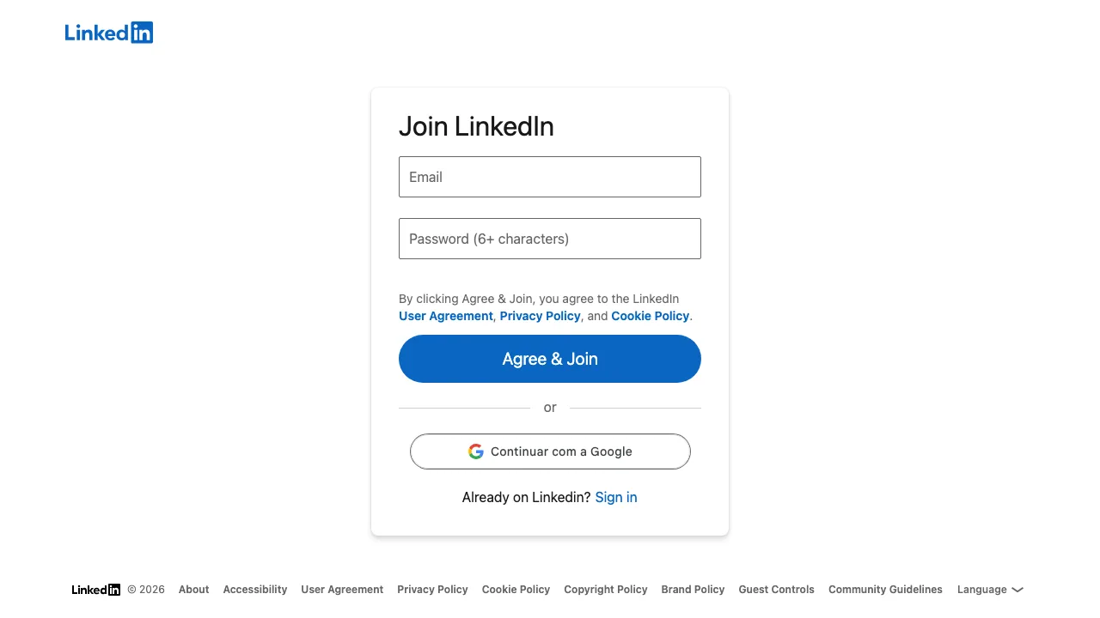Open the Sign in link

pyautogui.click(x=616, y=497)
